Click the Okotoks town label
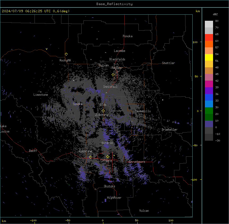The height and width of the screenshot is (224, 229). pyautogui.click(x=109, y=186)
